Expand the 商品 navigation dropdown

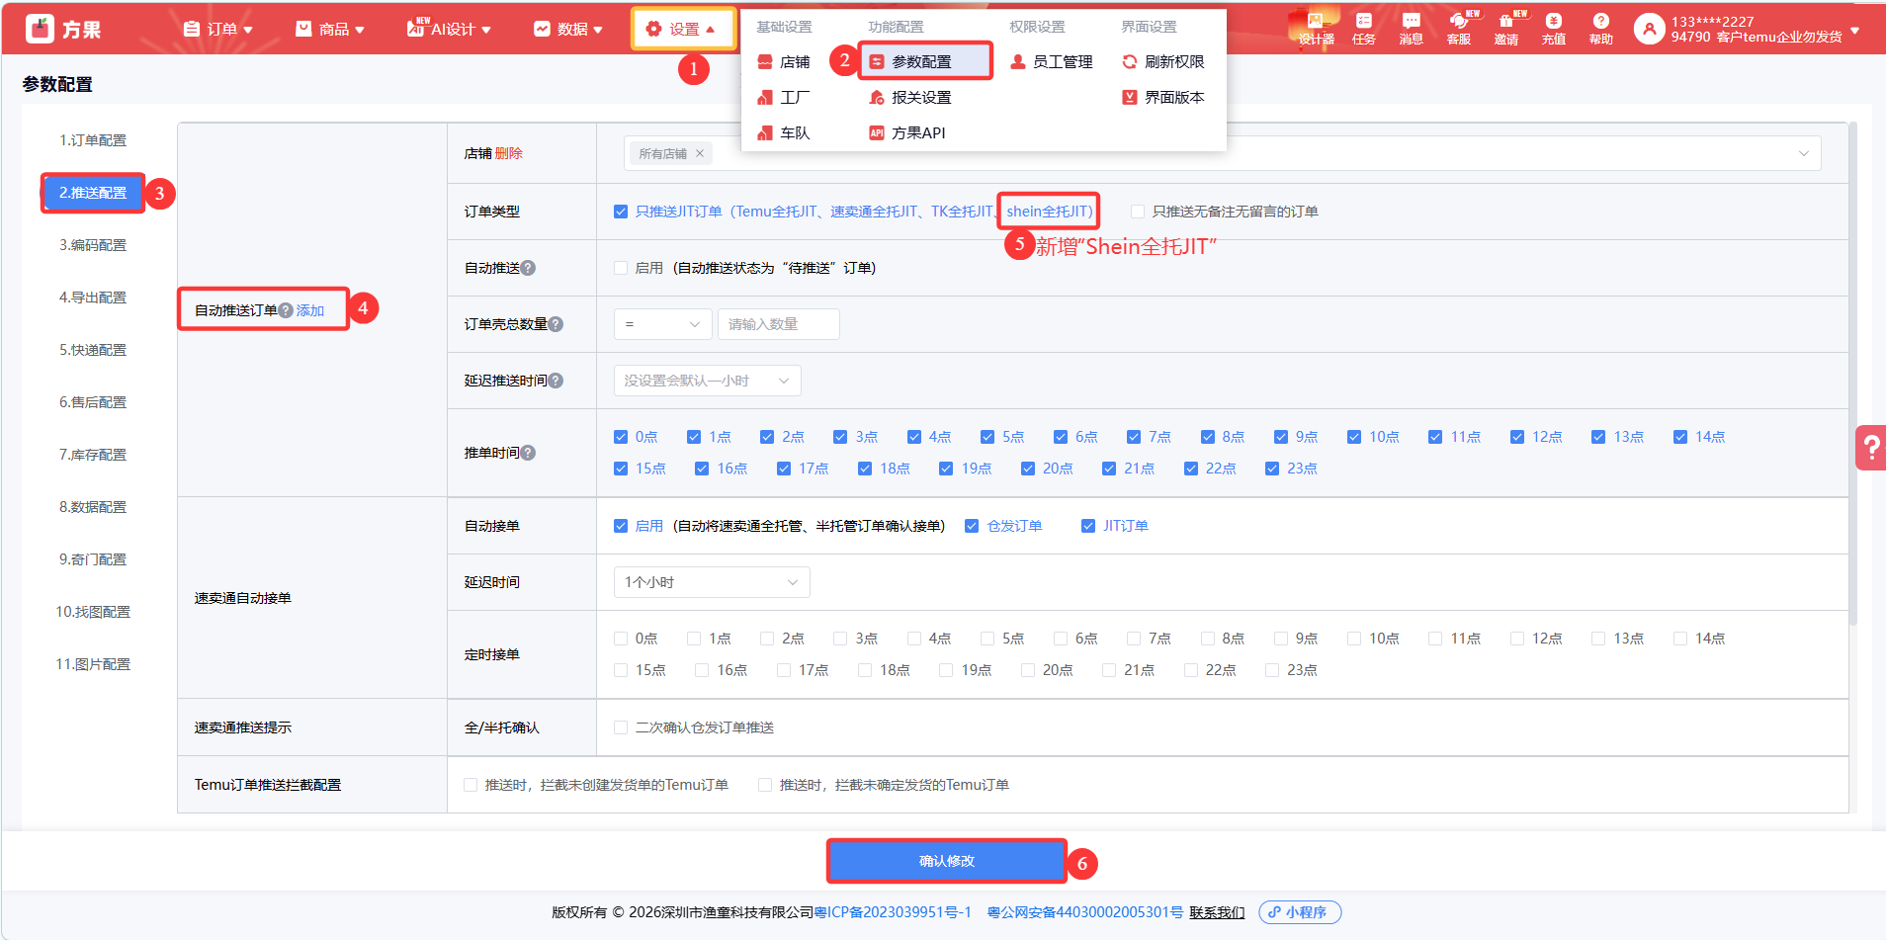(330, 29)
